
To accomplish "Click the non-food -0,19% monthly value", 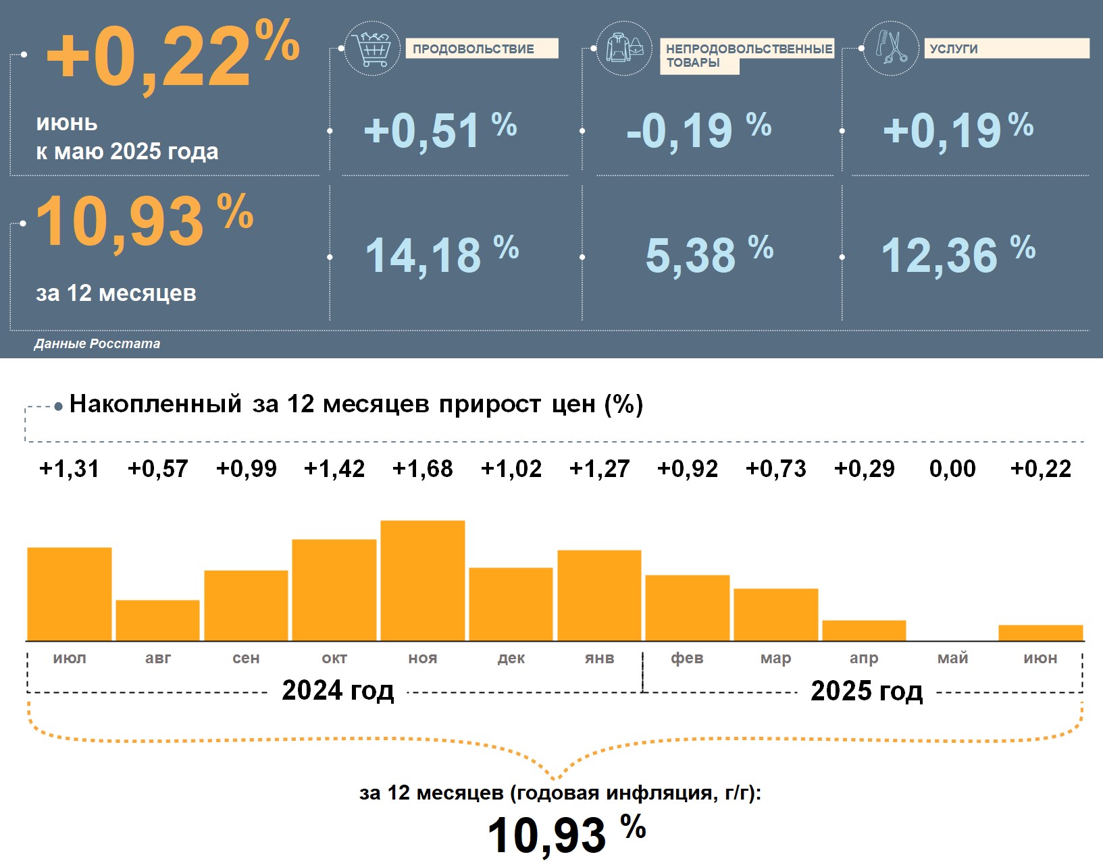I will [698, 130].
